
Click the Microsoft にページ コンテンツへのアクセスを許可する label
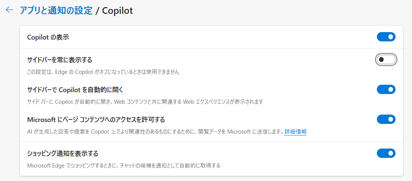pos(96,120)
